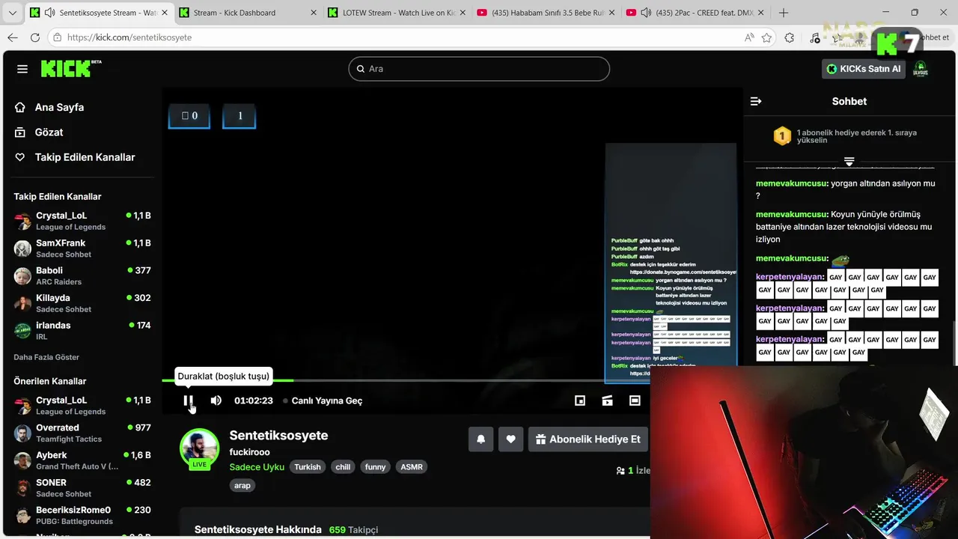Collapse the Sohbet chat panel icon
The image size is (958, 539).
click(756, 101)
